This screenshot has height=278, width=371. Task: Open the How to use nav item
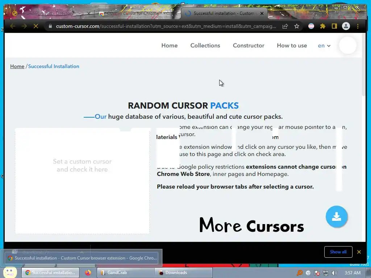[x=292, y=45]
